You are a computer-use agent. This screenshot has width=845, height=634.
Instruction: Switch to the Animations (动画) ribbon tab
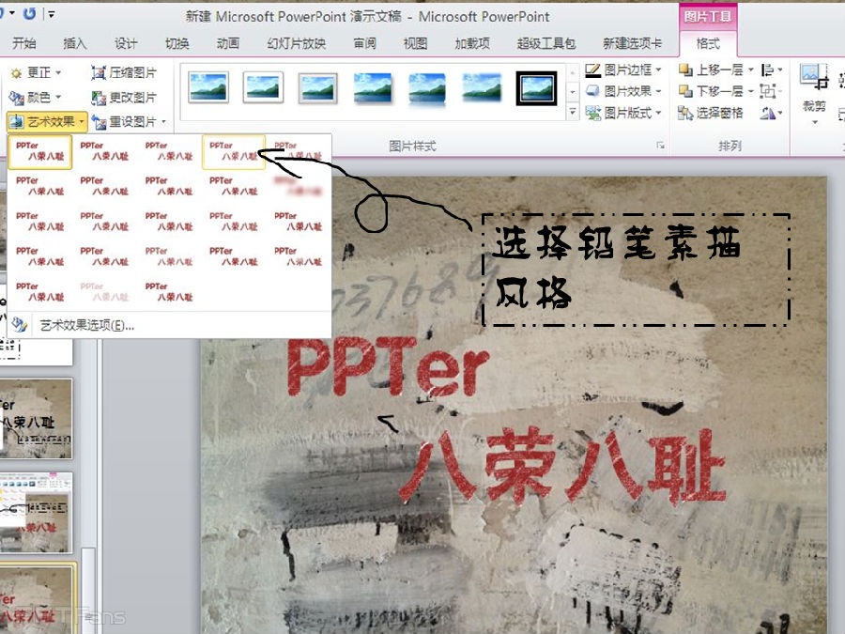point(227,43)
